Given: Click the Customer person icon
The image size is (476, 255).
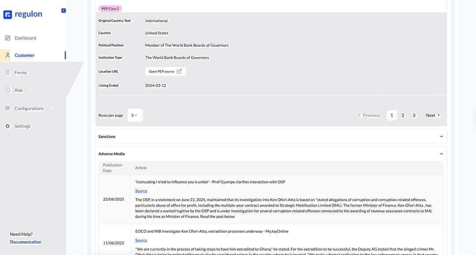Looking at the screenshot, I should [x=7, y=55].
